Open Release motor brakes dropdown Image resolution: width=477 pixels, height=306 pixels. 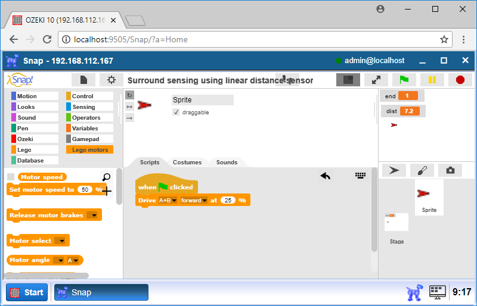point(92,215)
